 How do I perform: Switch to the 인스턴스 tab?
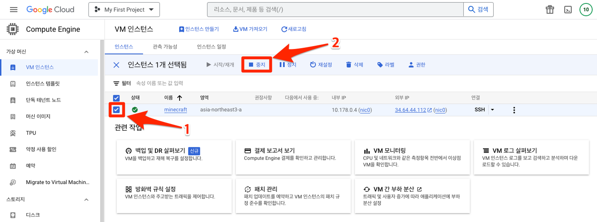124,47
